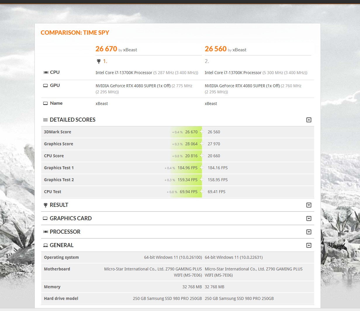Click the plus icon in the Graphics Test 1 row

point(202,167)
